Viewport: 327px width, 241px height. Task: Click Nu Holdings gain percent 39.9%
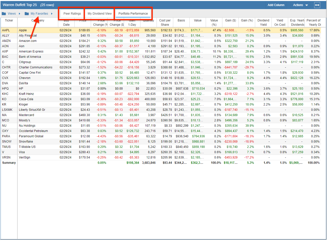click(x=250, y=126)
